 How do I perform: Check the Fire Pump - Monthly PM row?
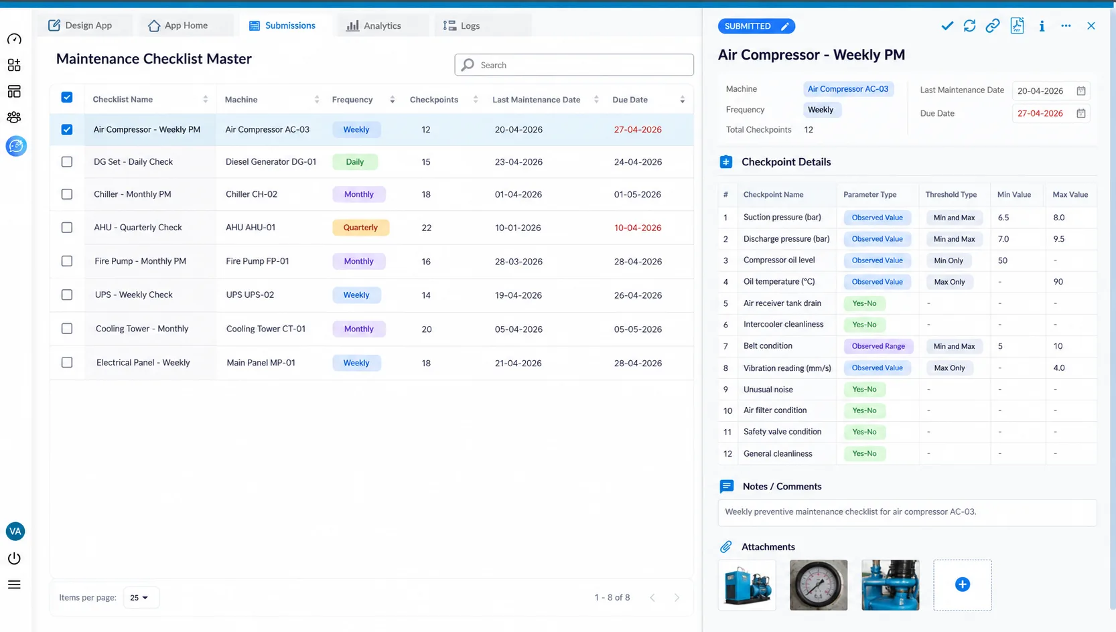(x=67, y=261)
